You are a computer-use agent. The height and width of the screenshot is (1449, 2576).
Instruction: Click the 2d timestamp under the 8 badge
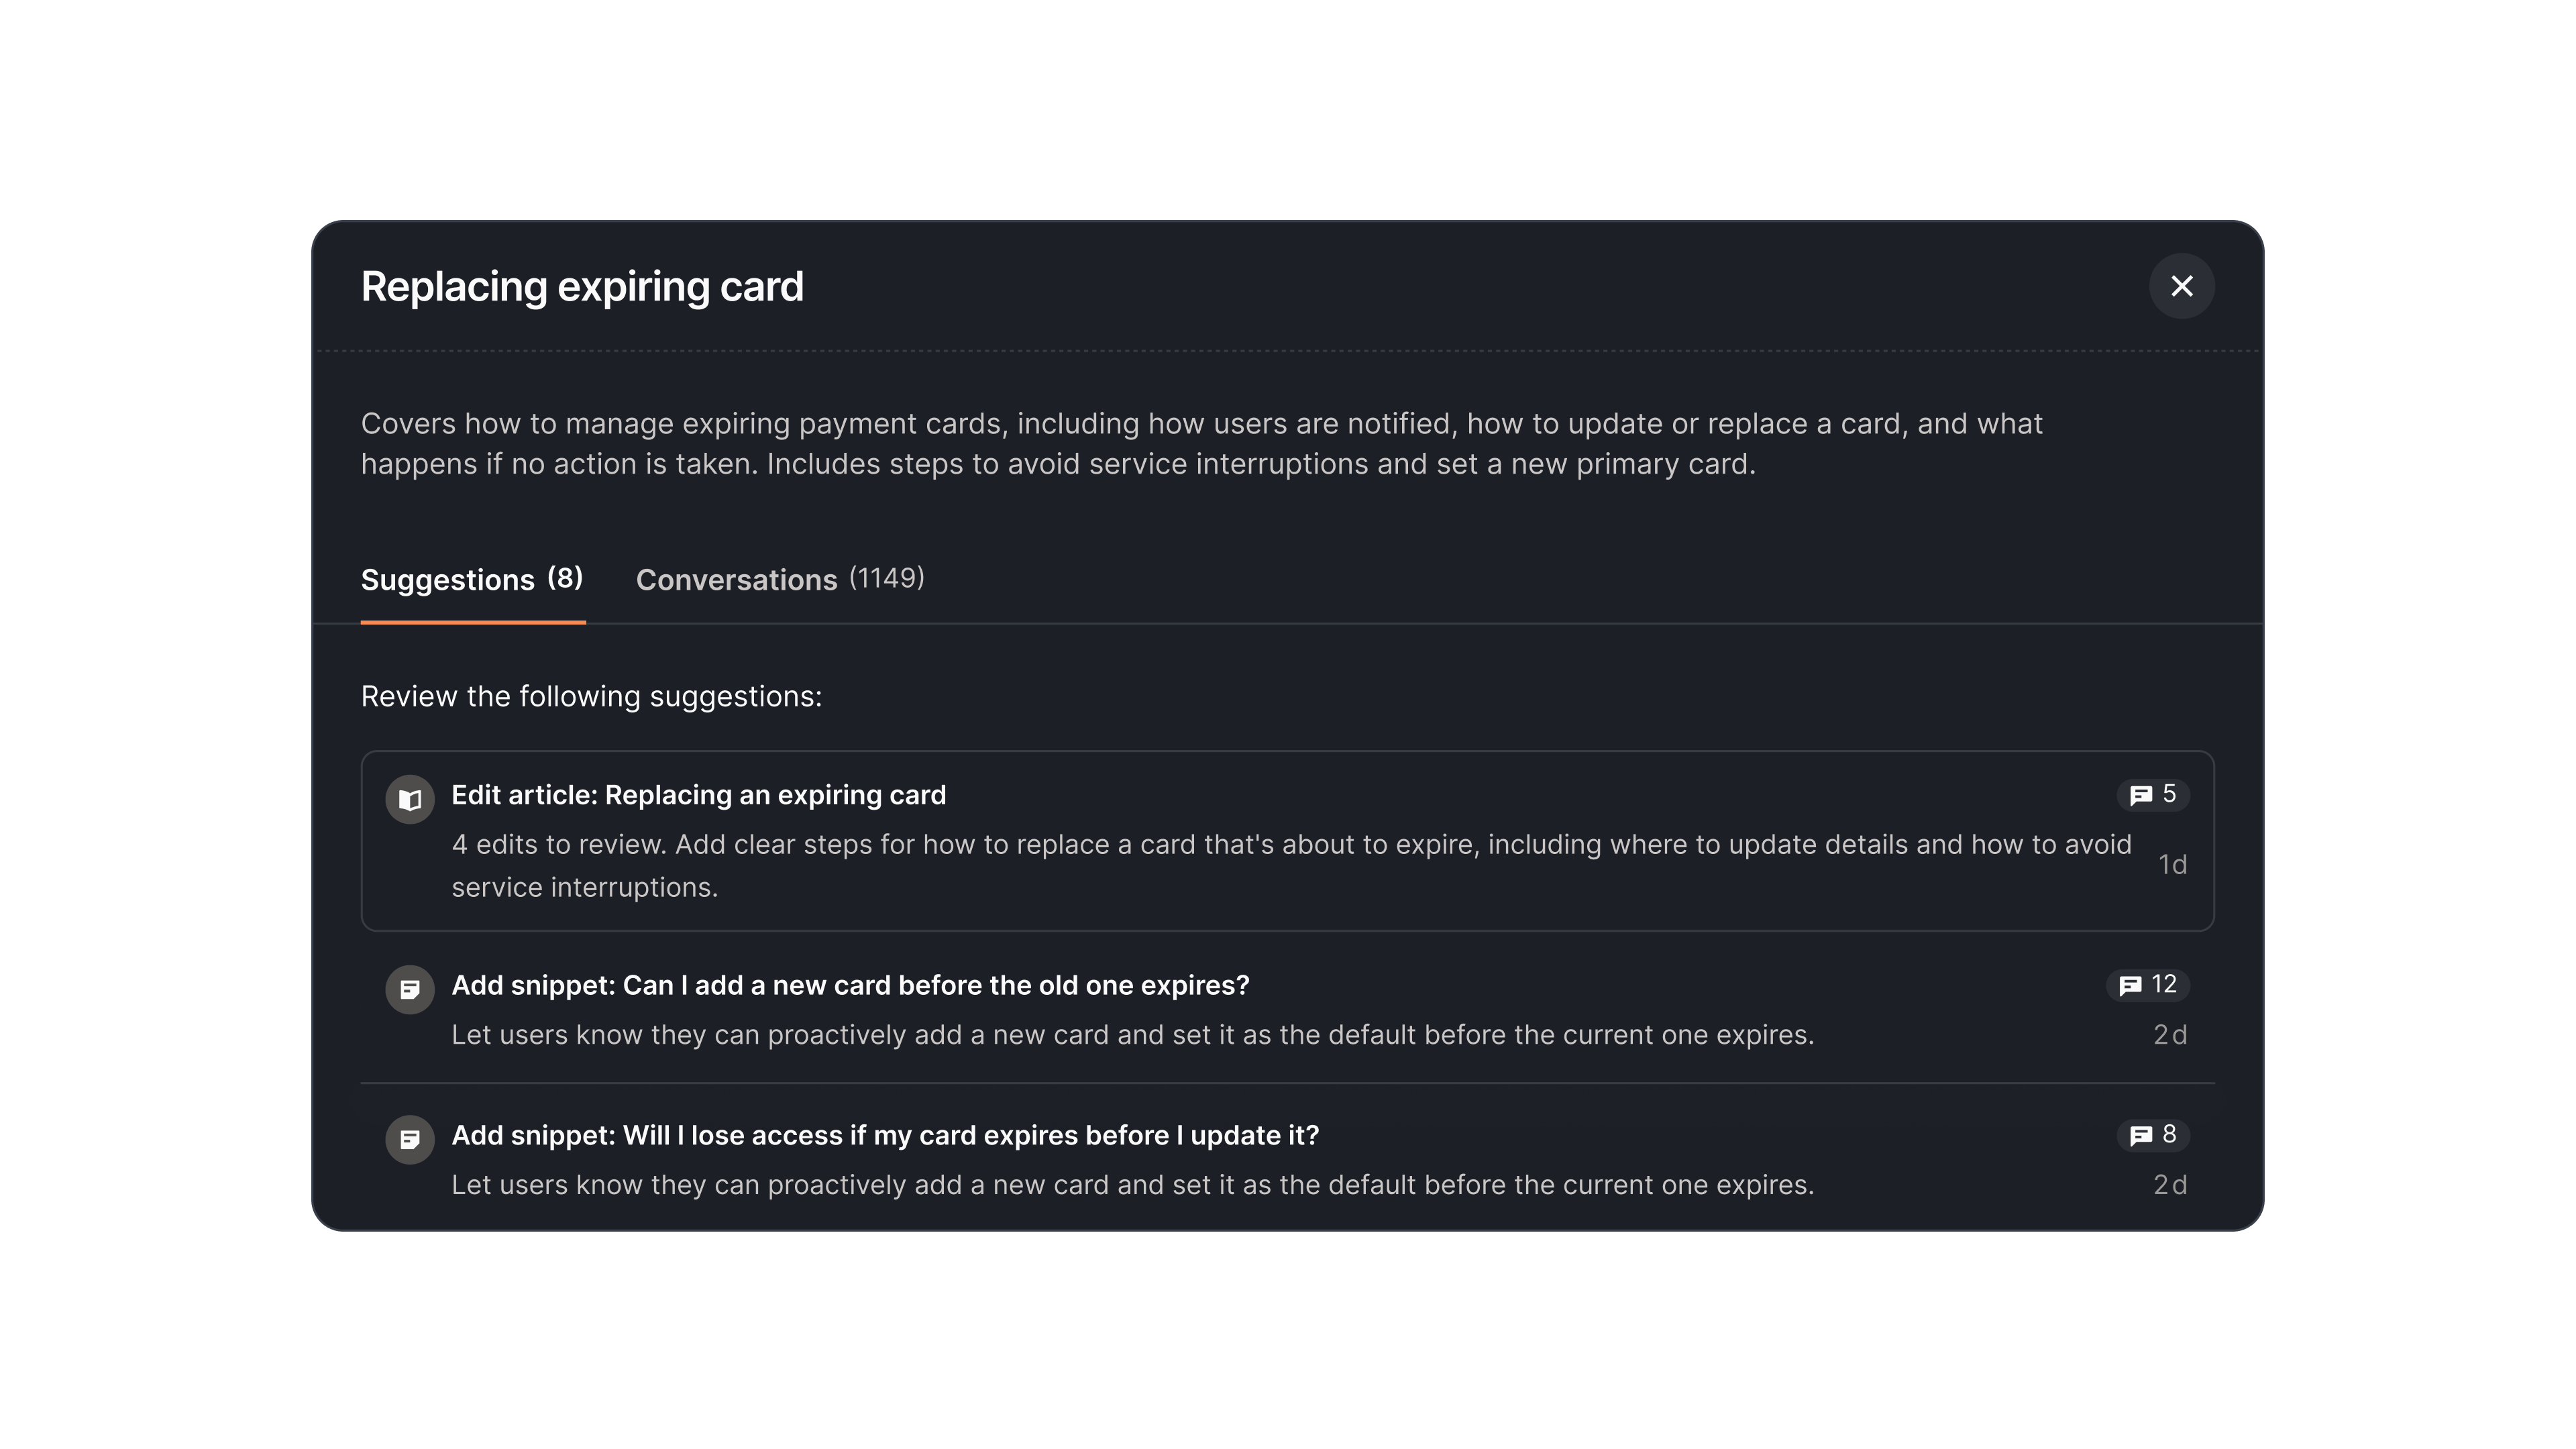2170,1185
